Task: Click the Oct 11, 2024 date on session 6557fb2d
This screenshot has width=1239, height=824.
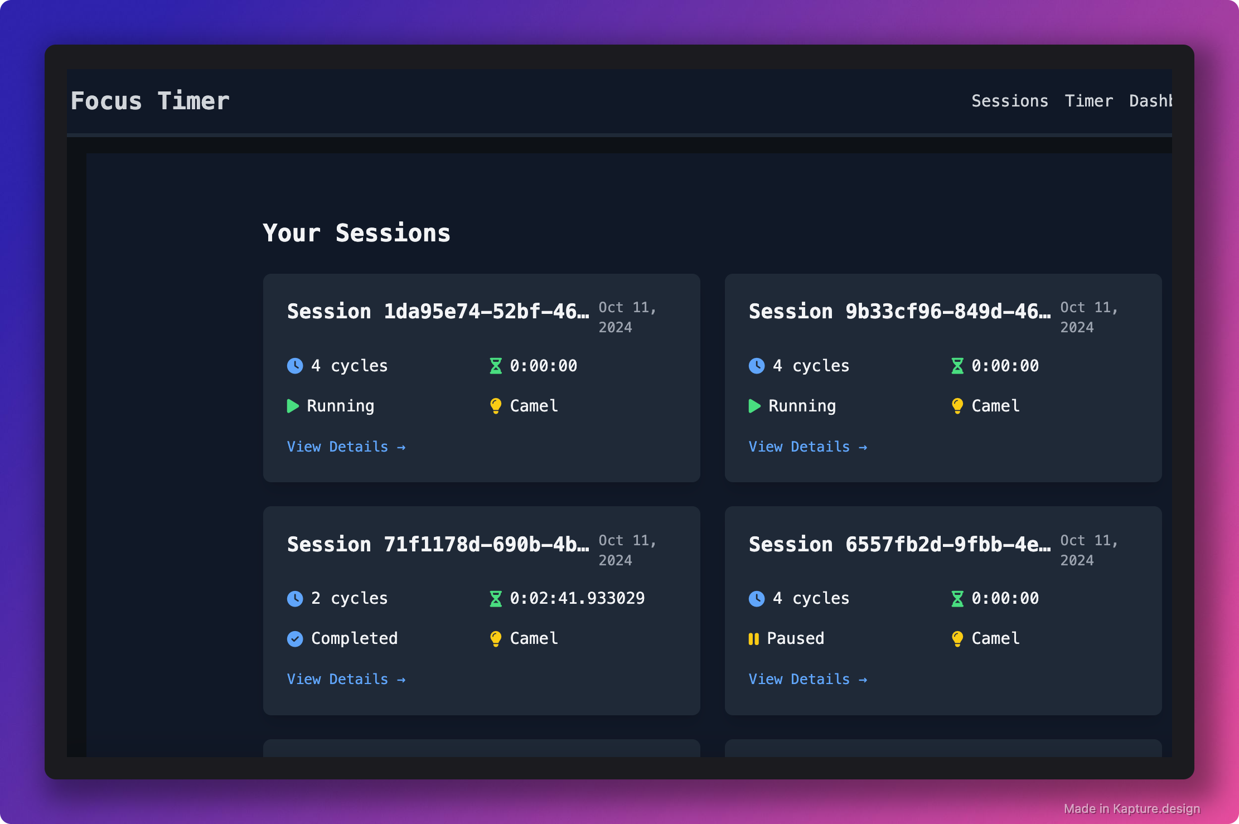Action: pos(1089,550)
